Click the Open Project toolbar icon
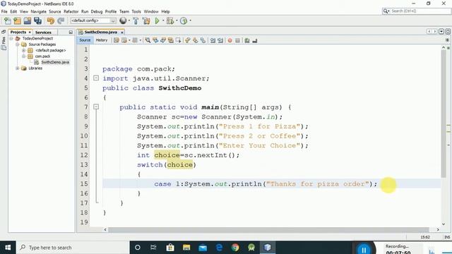Image resolution: width=452 pixels, height=254 pixels. click(x=28, y=20)
